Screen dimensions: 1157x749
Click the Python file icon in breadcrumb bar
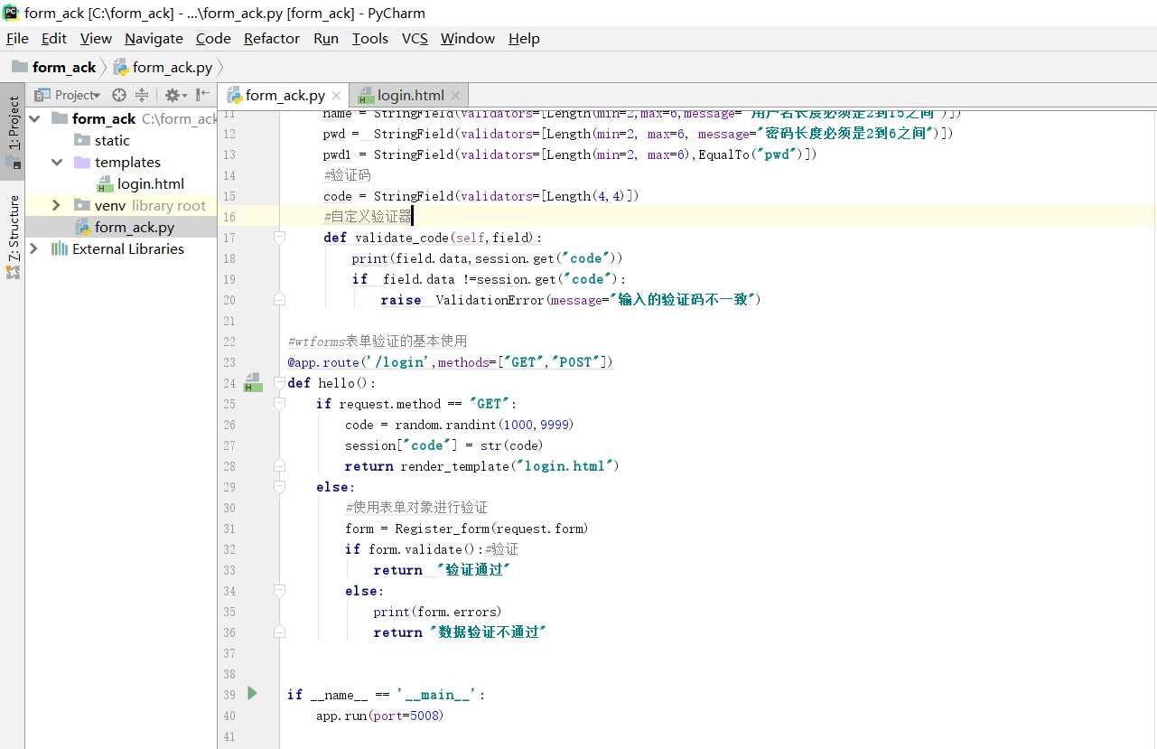click(x=121, y=67)
